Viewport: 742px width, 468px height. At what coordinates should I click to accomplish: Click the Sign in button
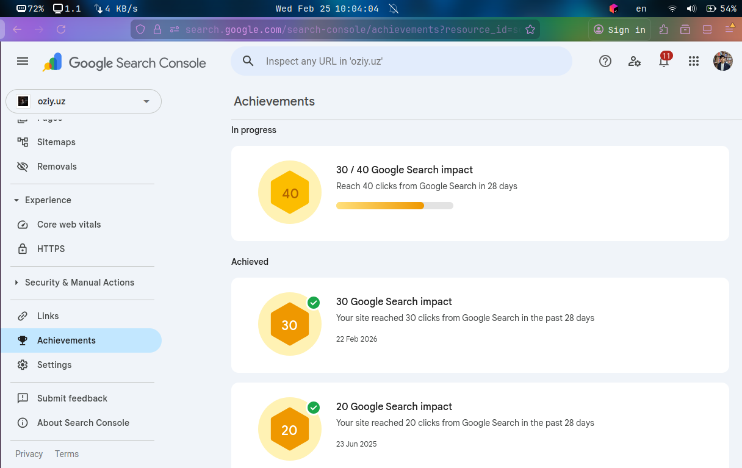click(620, 29)
